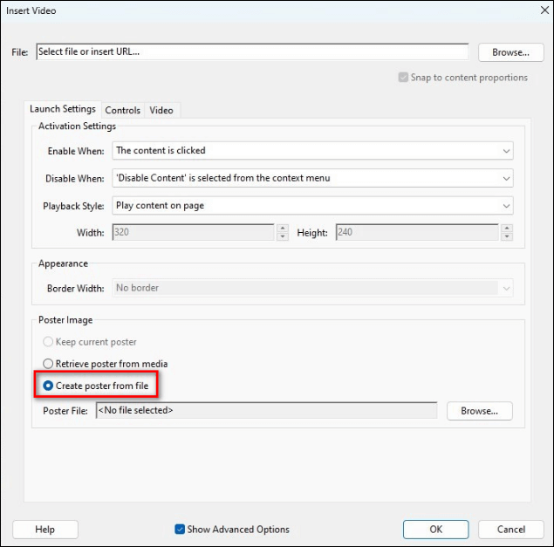Screen dimensions: 554x547
Task: Click Browse button next to File field
Action: (510, 52)
